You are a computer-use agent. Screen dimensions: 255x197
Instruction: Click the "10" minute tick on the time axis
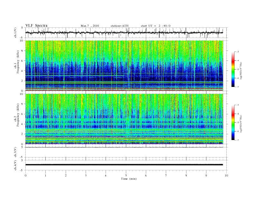226,175
